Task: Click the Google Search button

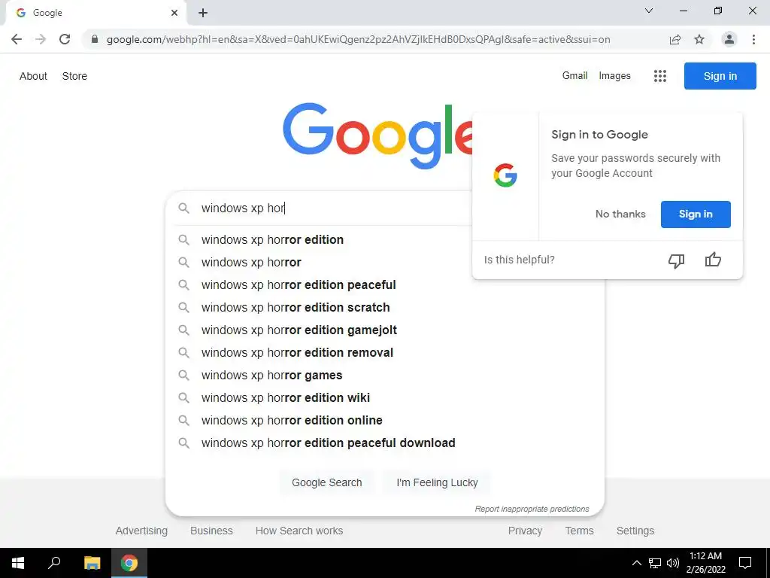Action: tap(326, 482)
